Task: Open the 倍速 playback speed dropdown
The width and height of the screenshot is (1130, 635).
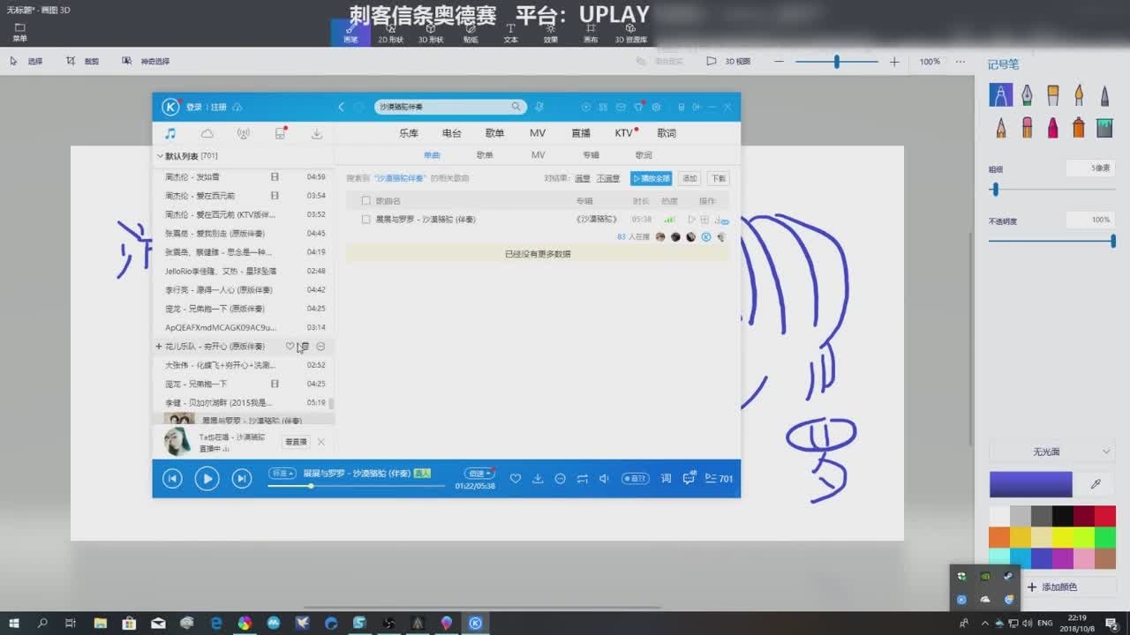Action: tap(478, 474)
